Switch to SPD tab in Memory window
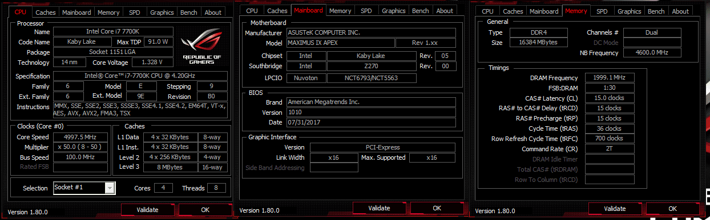Viewport: 710px width, 220px height. [602, 11]
